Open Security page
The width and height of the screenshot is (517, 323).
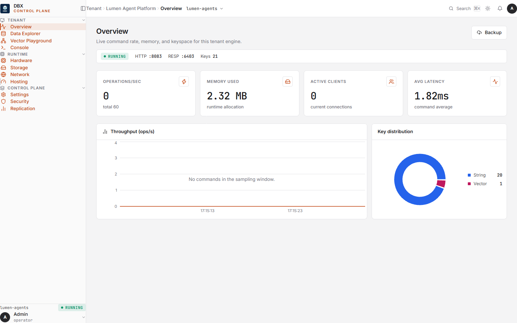coord(43,102)
